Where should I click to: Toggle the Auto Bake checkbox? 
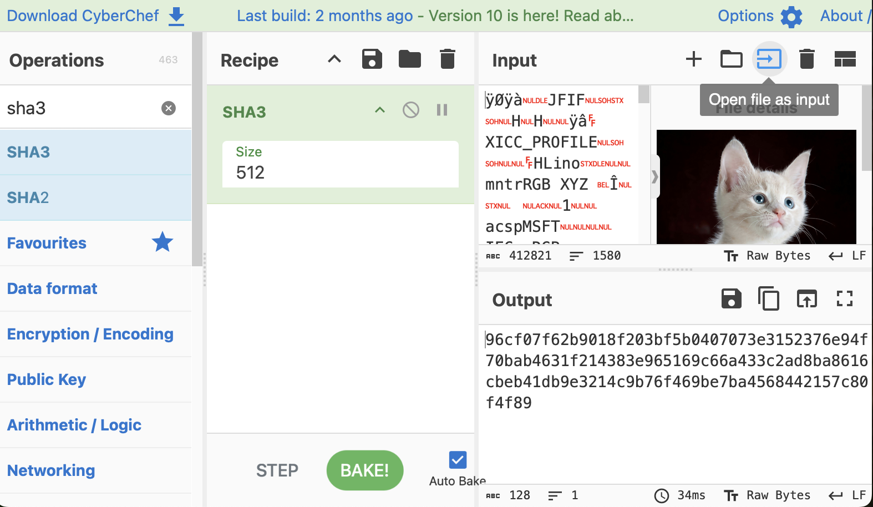click(x=458, y=460)
